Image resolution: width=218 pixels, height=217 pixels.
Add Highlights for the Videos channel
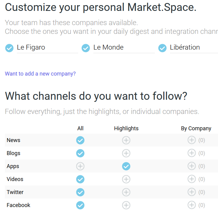point(126,179)
